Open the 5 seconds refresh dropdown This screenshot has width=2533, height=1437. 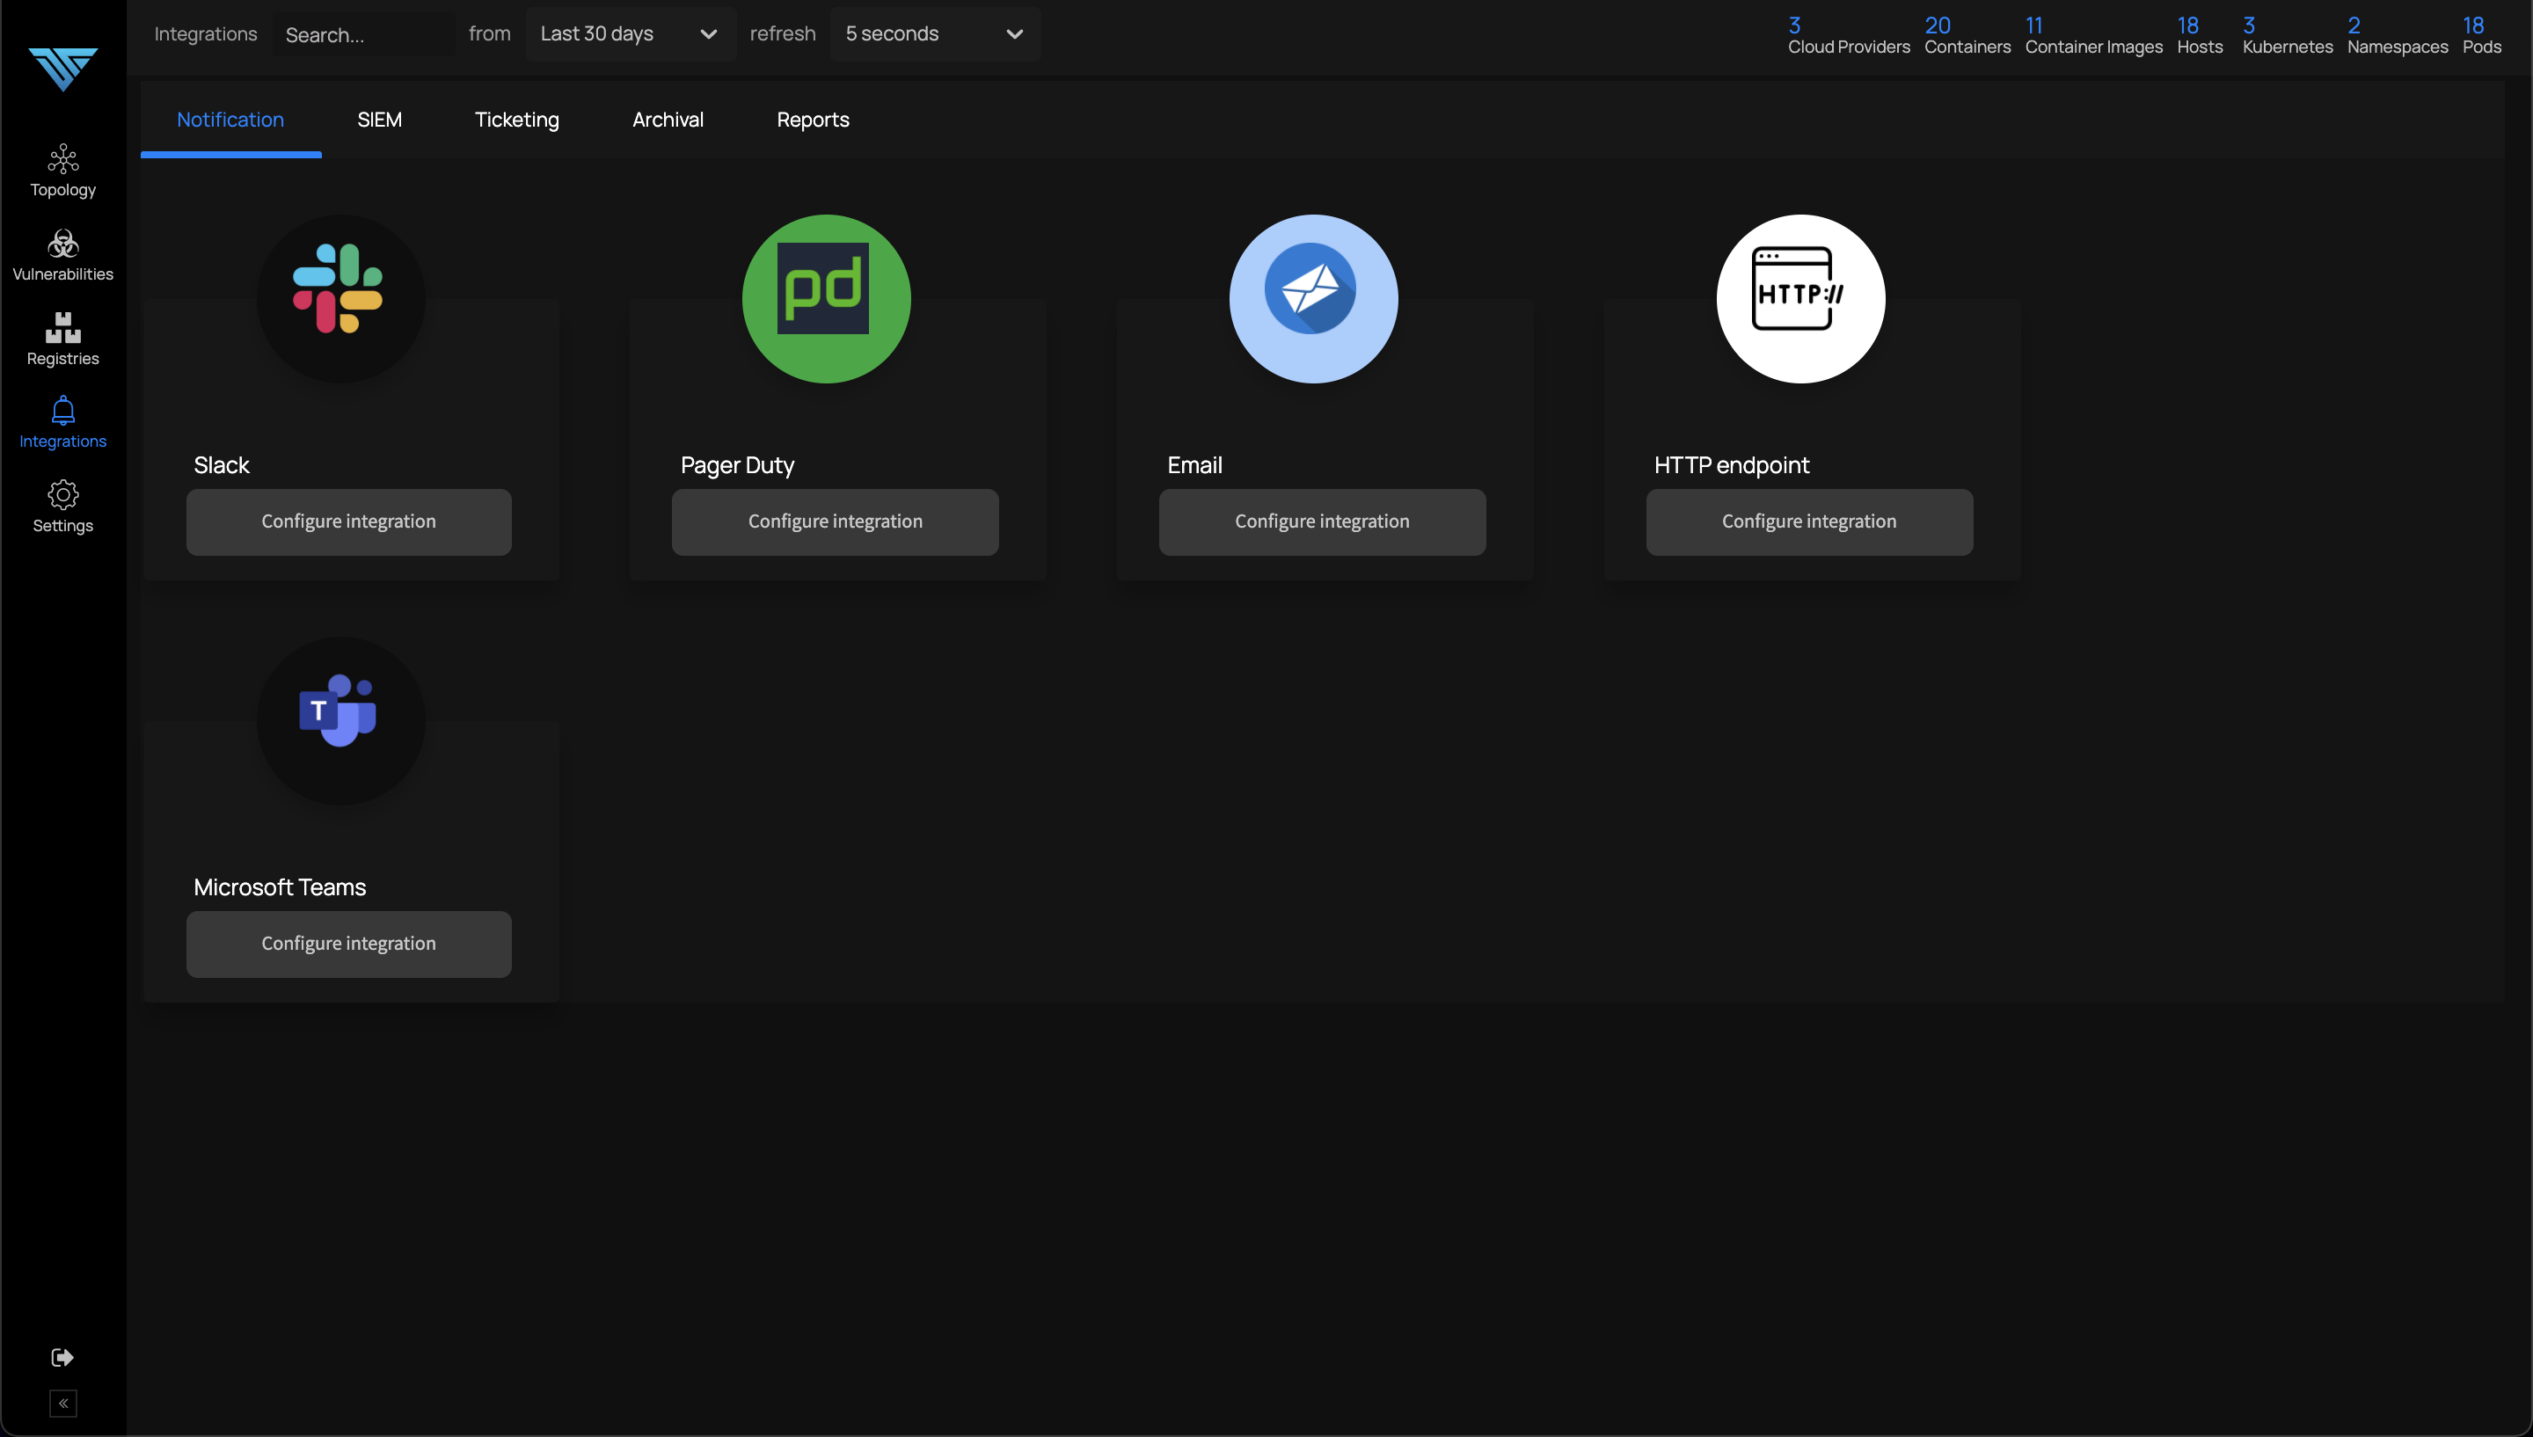pyautogui.click(x=934, y=33)
